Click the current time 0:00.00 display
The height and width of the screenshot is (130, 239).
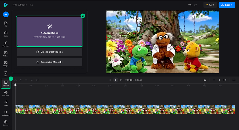click(x=129, y=80)
